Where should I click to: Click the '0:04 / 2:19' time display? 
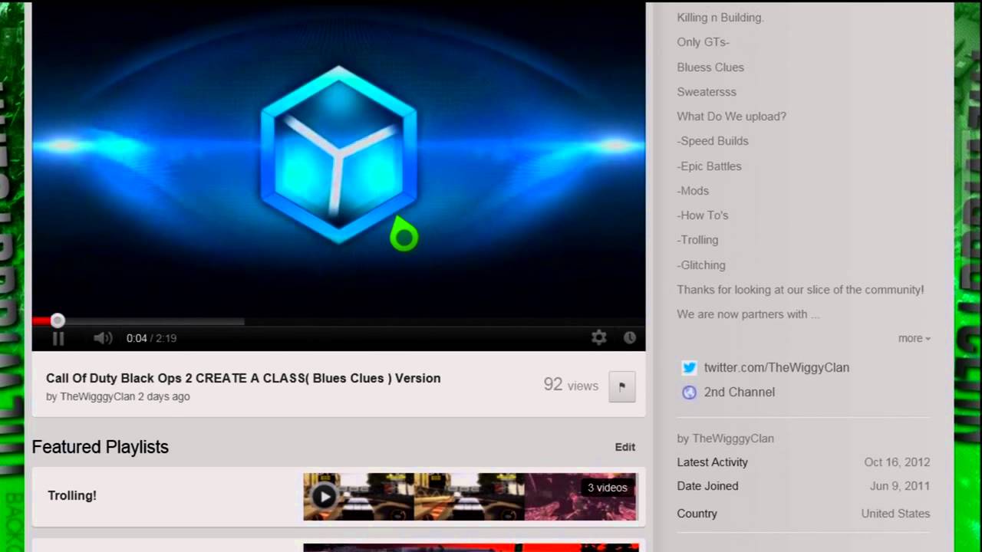point(151,338)
